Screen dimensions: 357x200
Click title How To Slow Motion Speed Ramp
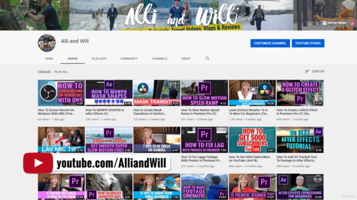[x=200, y=112]
